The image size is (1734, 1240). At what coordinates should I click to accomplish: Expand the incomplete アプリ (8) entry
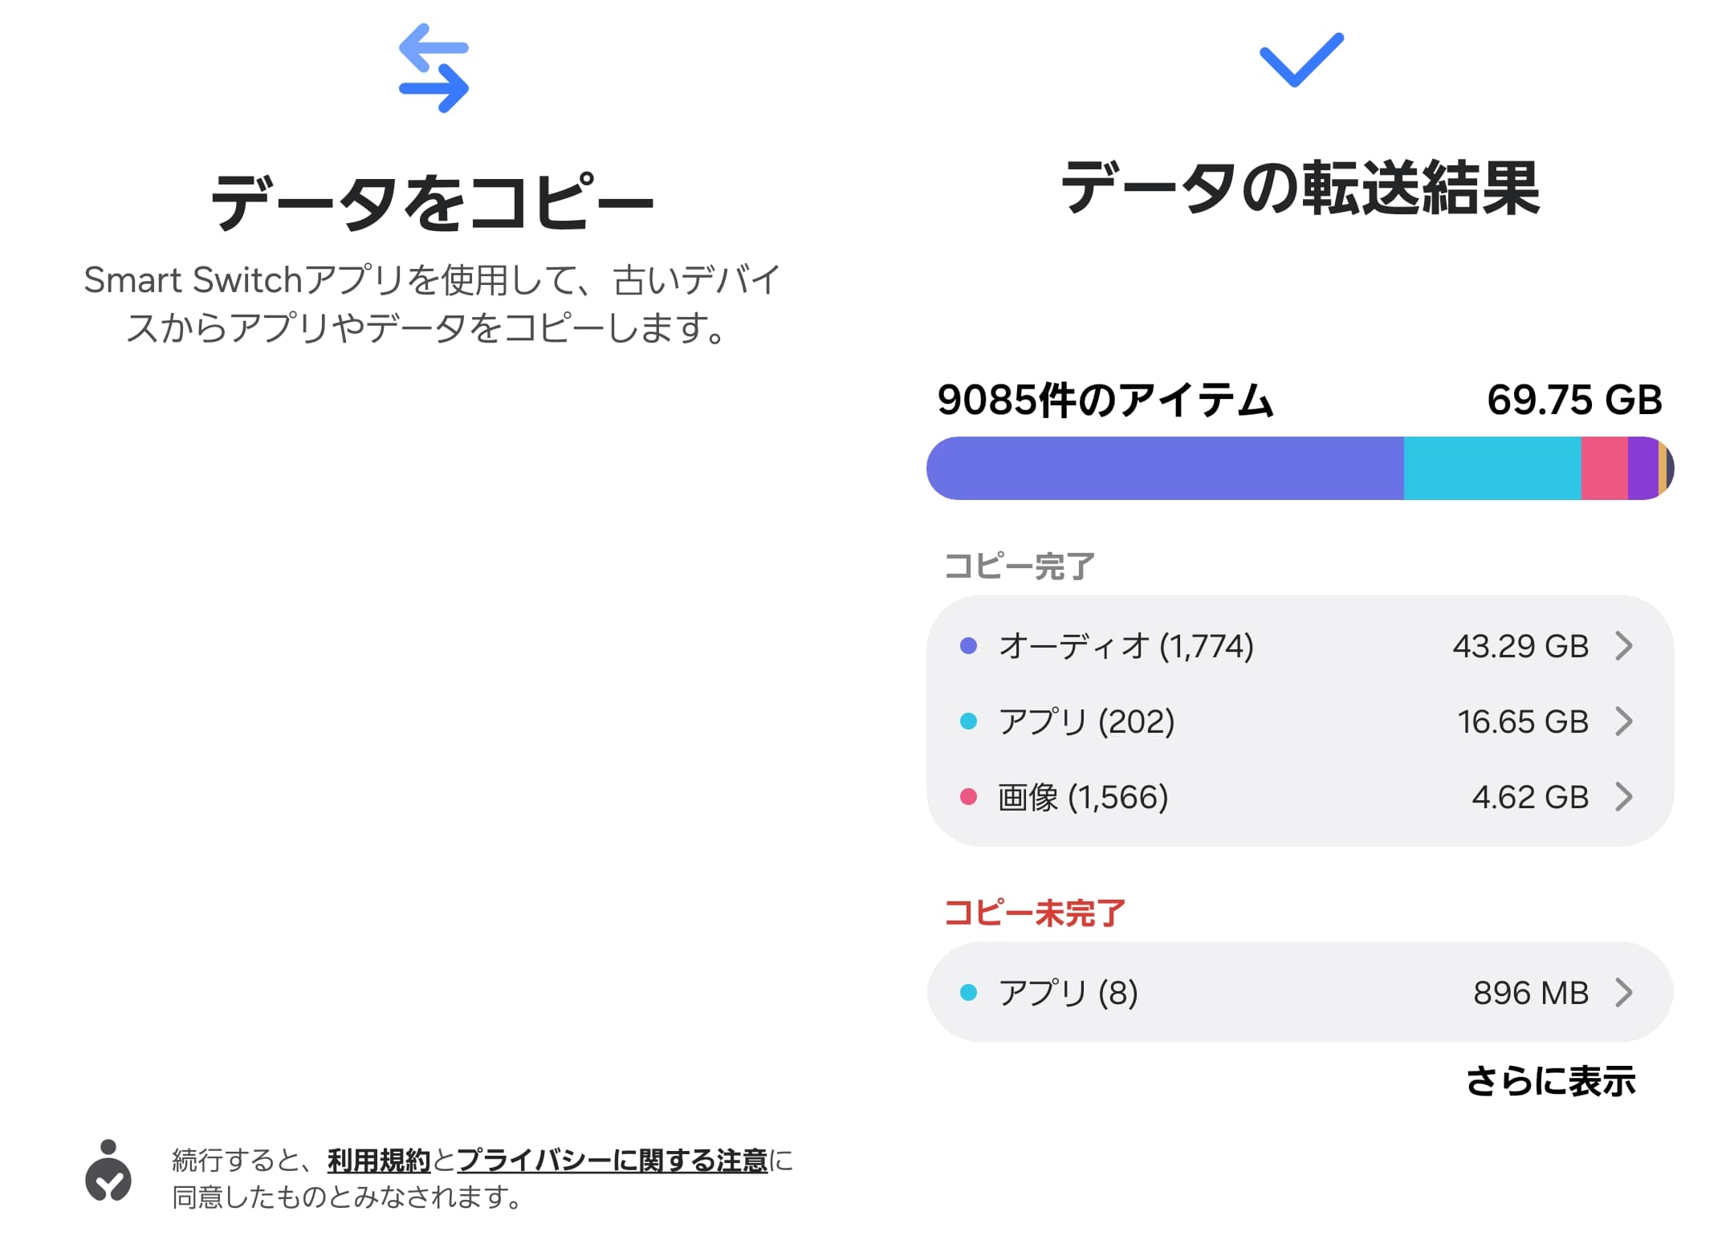(x=1624, y=993)
